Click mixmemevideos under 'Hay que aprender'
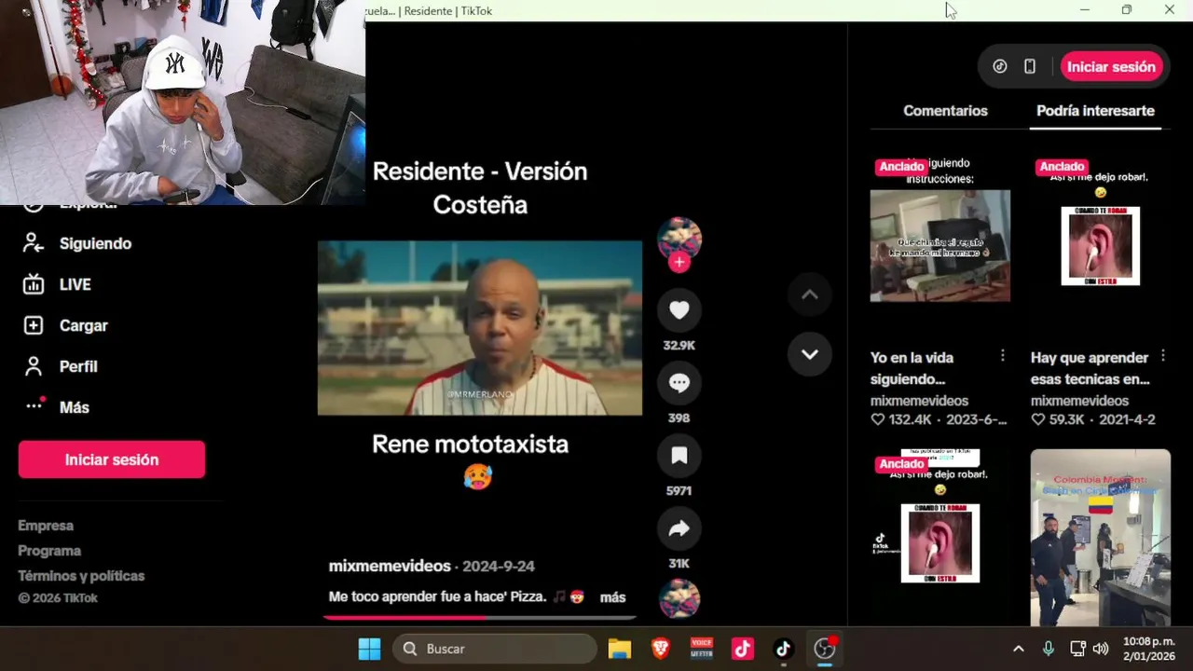Screen dimensions: 1193x671 point(1079,401)
